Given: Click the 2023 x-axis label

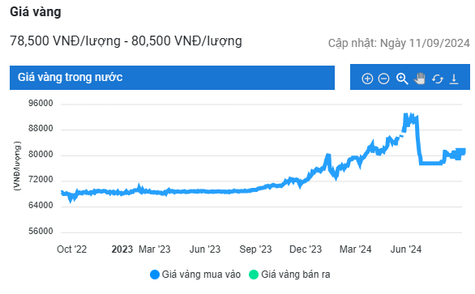Looking at the screenshot, I should [122, 249].
